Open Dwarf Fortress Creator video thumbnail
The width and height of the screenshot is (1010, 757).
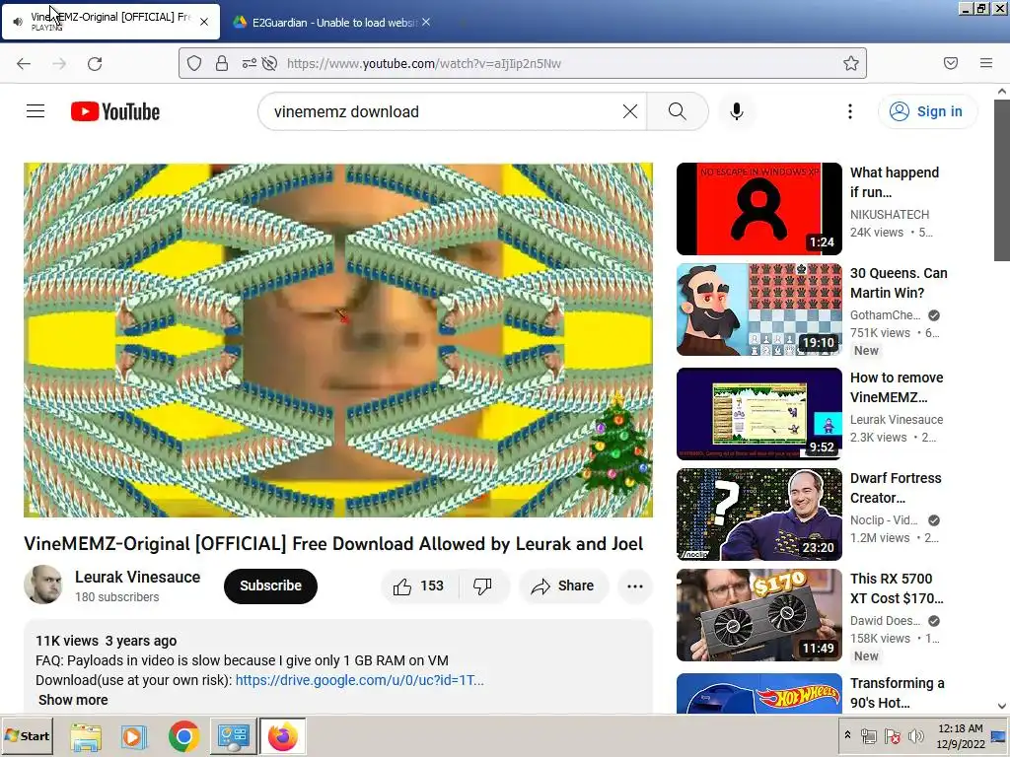758,514
